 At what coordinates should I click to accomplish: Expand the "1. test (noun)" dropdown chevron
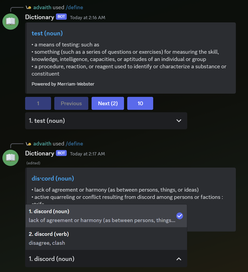pos(179,121)
